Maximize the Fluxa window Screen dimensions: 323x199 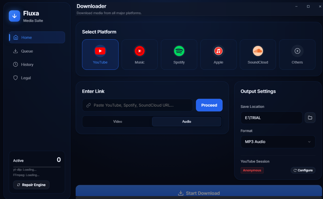(x=308, y=6)
